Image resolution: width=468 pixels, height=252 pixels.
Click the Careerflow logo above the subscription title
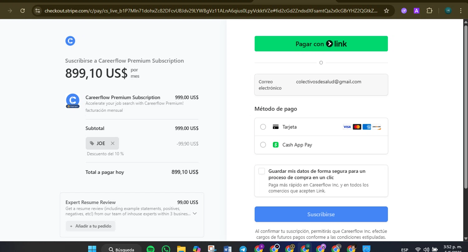click(x=70, y=41)
